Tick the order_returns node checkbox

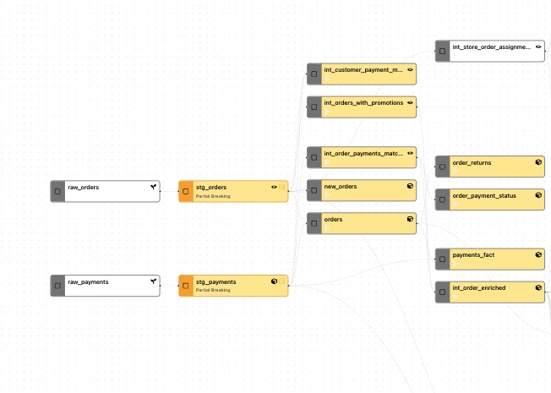(443, 166)
